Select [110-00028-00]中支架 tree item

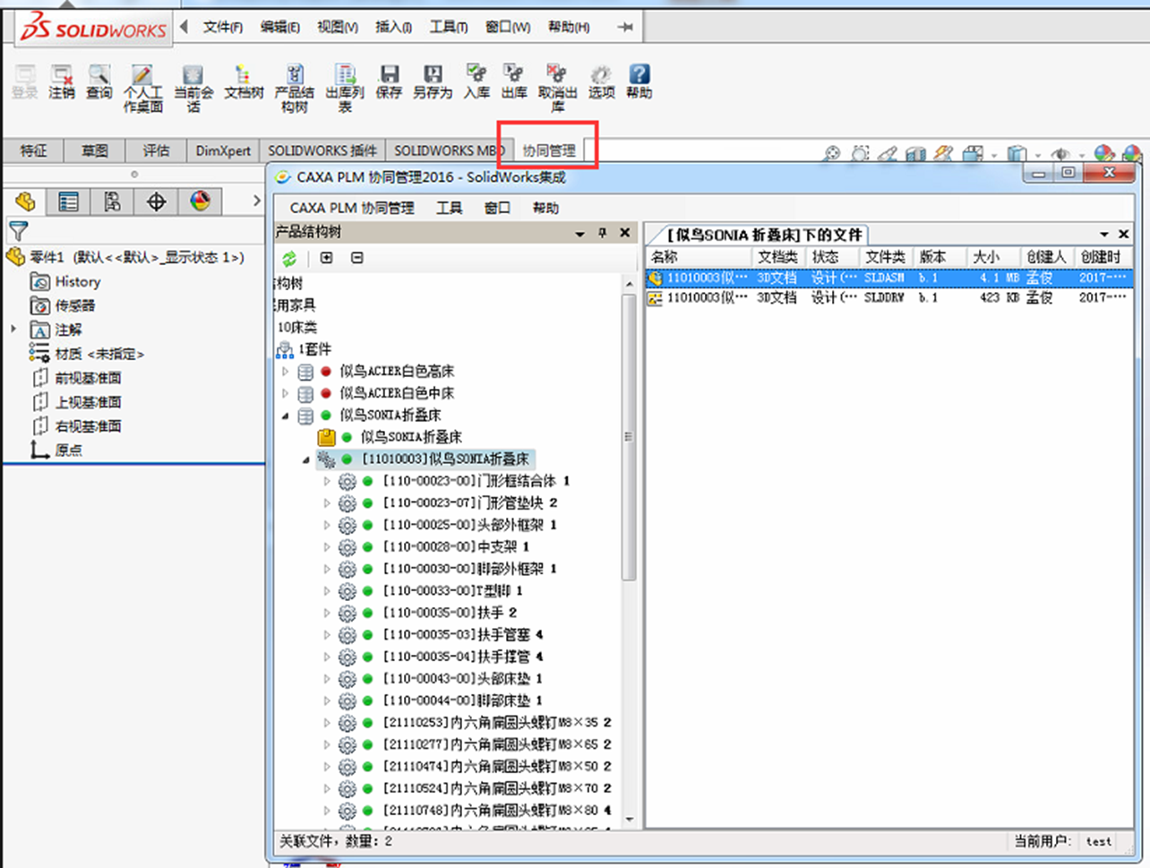pyautogui.click(x=457, y=546)
